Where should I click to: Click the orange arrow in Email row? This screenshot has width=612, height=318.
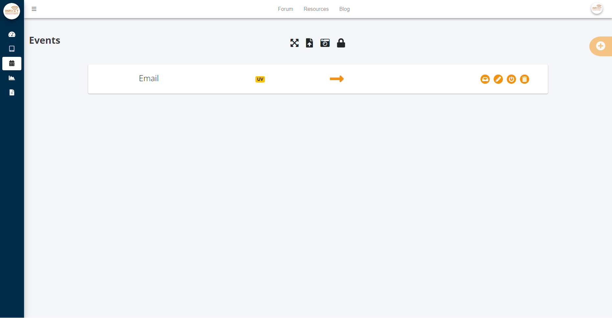tap(337, 79)
